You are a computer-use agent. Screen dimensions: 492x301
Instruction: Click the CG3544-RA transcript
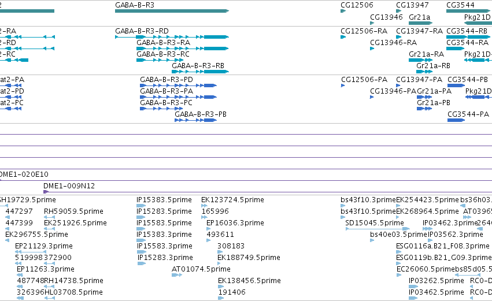(468, 43)
